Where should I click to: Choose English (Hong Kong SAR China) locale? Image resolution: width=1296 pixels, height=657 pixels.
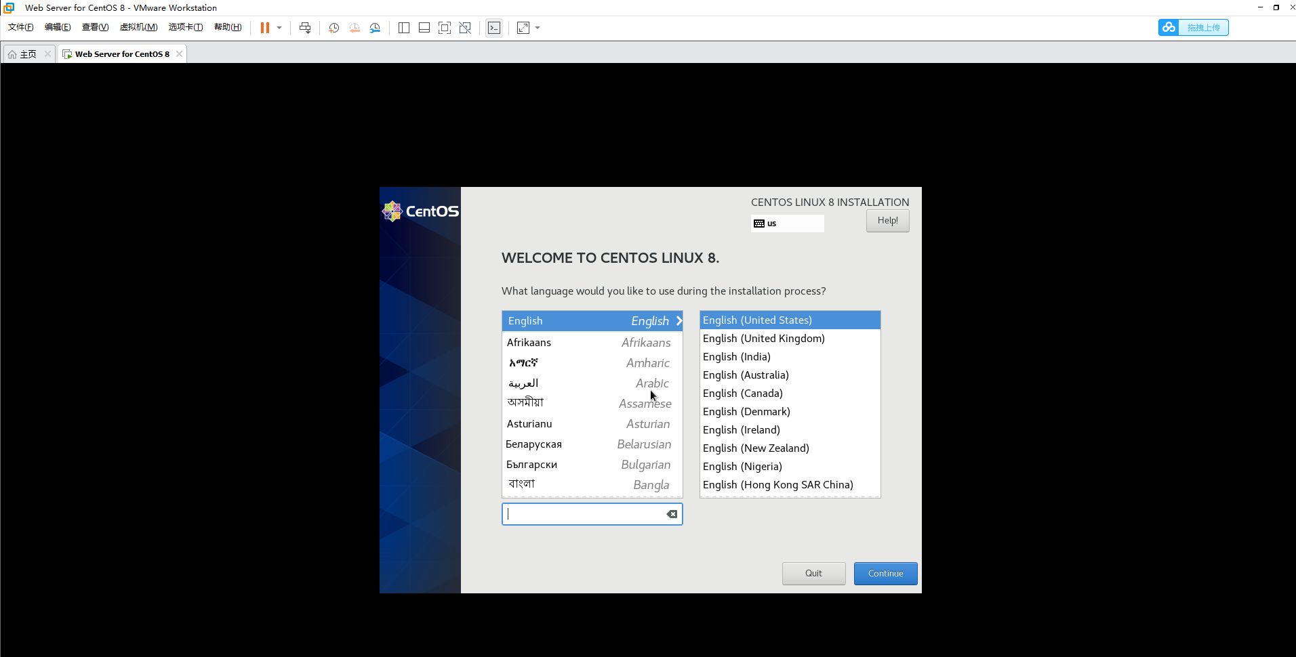click(x=790, y=485)
